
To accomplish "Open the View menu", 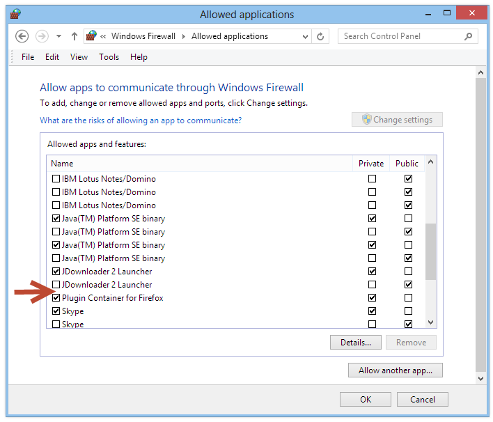I will pyautogui.click(x=79, y=57).
